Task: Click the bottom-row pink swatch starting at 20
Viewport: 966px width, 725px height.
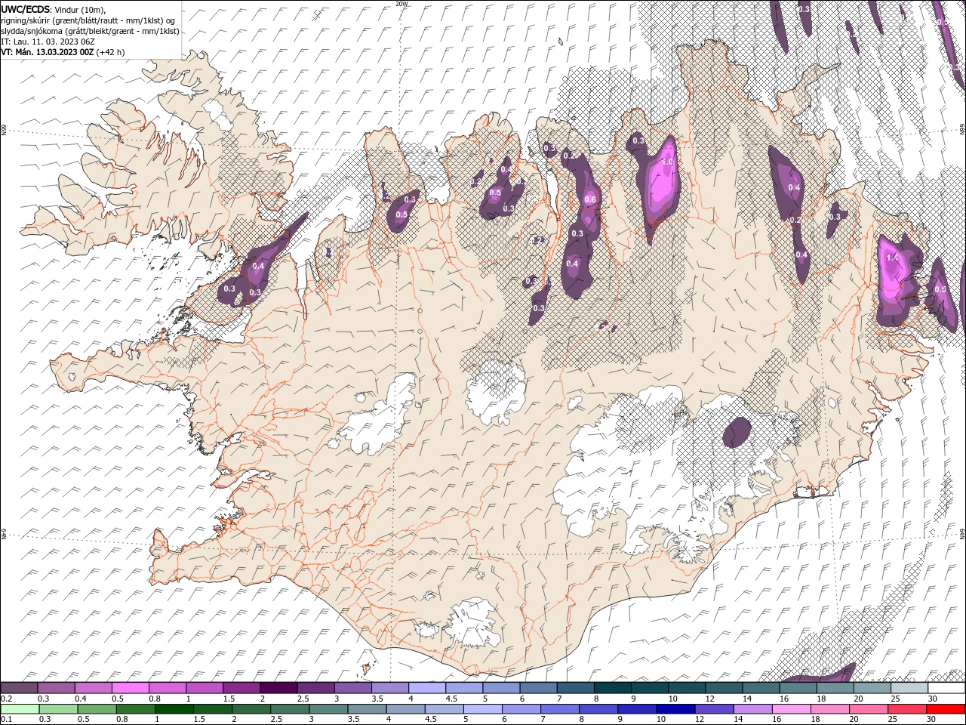Action: (x=869, y=709)
